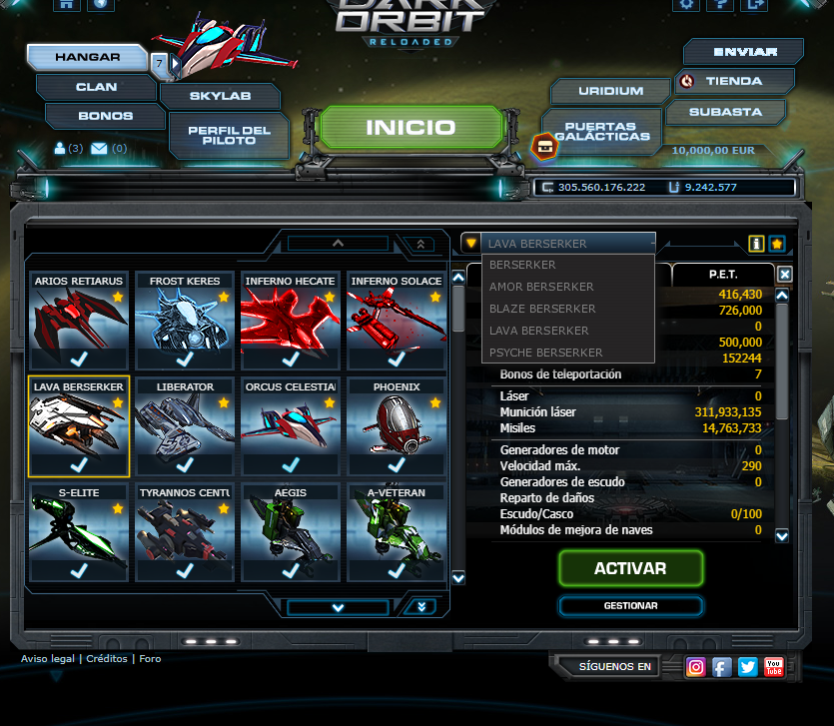This screenshot has width=834, height=726.
Task: Click the star on S-Elite card
Action: point(118,508)
